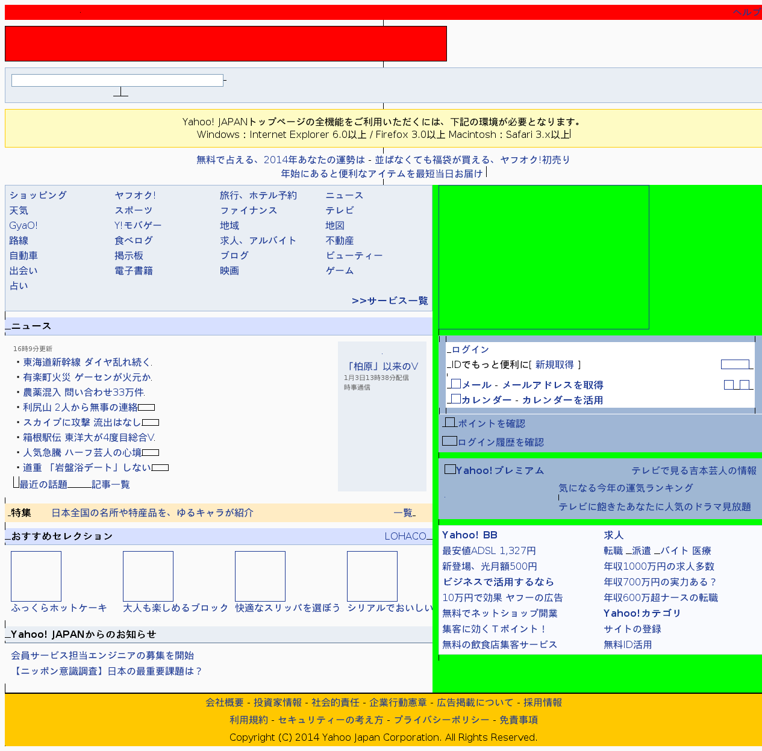Click the calendar icon beside カレンダー
The height and width of the screenshot is (751, 762).
(x=456, y=399)
